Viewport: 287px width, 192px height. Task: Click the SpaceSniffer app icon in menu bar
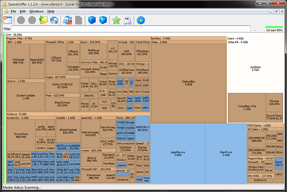7,11
